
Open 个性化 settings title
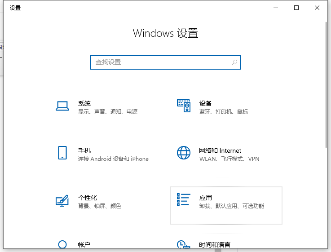point(88,198)
